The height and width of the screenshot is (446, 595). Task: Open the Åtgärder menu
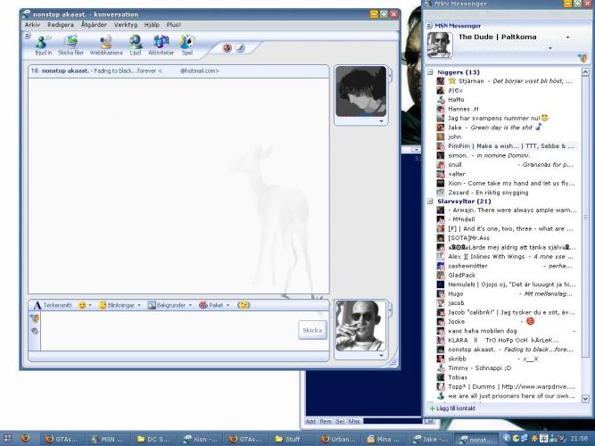point(94,25)
